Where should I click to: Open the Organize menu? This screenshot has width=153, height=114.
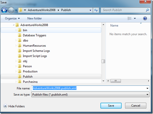click(12, 18)
